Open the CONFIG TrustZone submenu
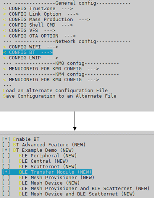 coord(38,9)
